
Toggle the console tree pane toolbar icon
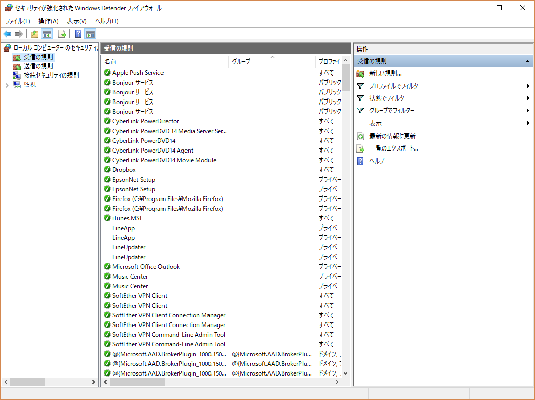(x=46, y=34)
